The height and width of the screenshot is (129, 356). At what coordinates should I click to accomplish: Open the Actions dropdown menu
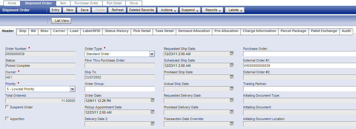(168, 10)
